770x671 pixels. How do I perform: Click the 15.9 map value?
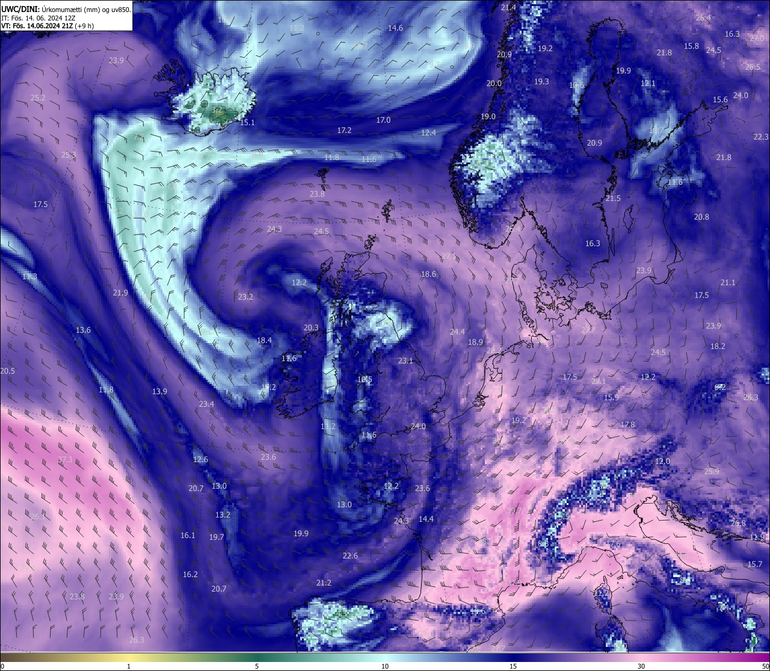611,397
